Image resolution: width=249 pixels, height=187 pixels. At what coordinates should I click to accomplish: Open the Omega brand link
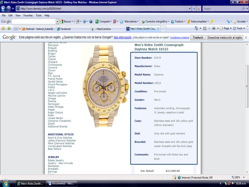point(52,98)
